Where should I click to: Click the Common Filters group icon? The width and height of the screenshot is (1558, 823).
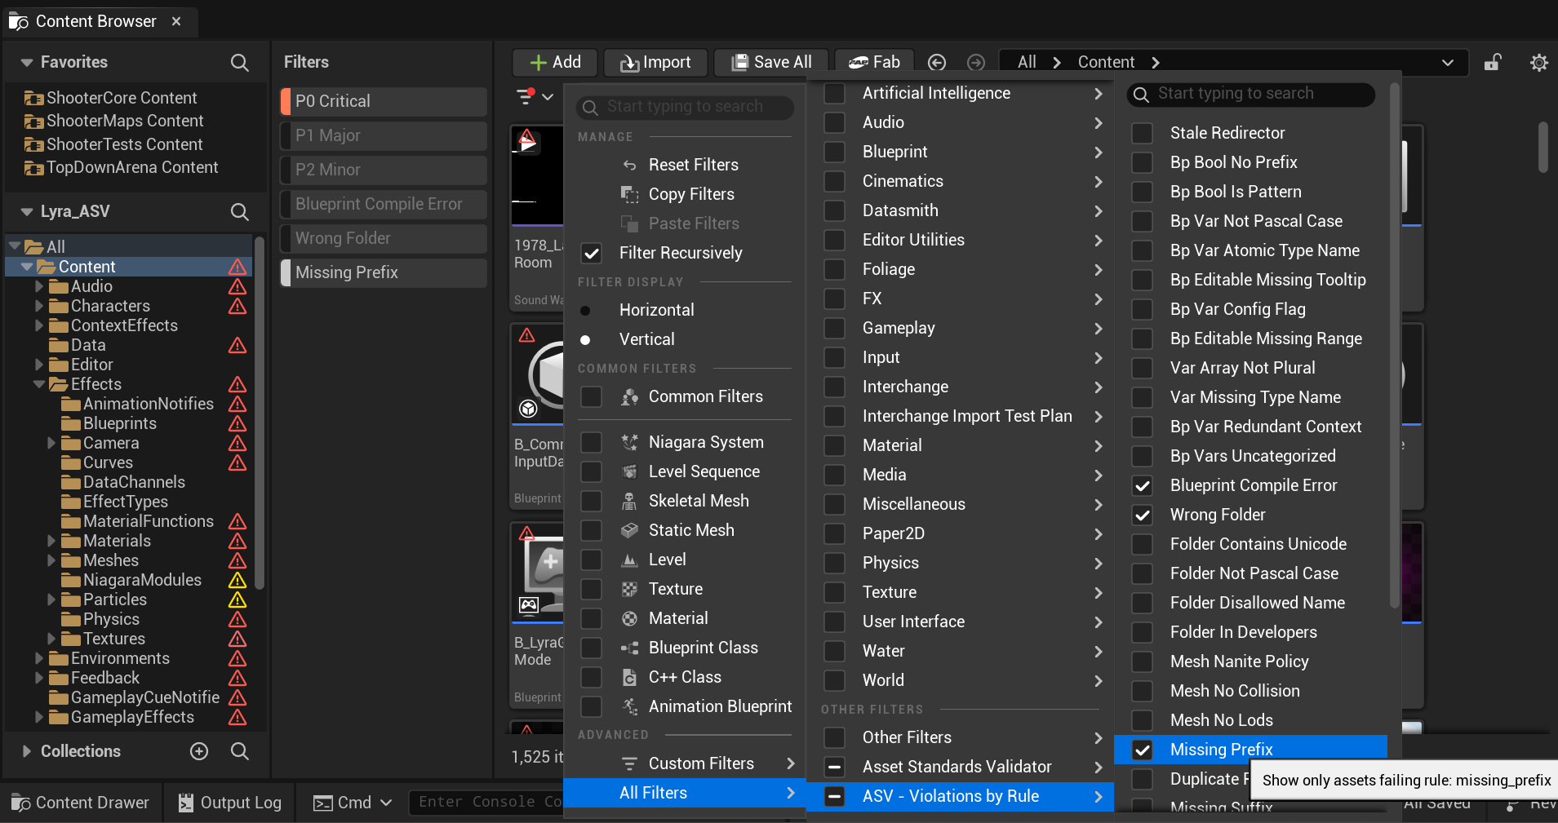pyautogui.click(x=629, y=396)
